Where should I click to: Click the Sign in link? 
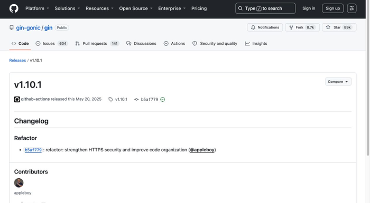pyautogui.click(x=309, y=8)
